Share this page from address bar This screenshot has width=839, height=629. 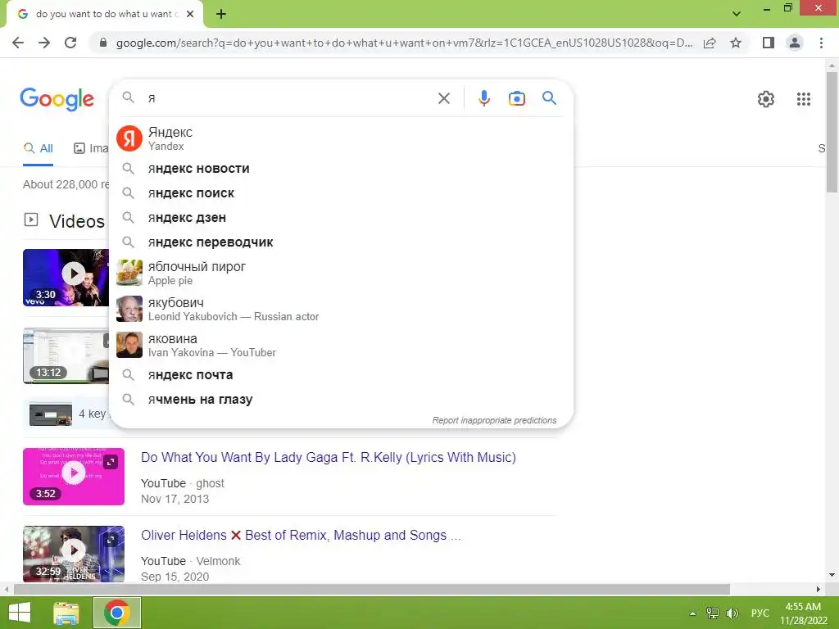click(710, 43)
